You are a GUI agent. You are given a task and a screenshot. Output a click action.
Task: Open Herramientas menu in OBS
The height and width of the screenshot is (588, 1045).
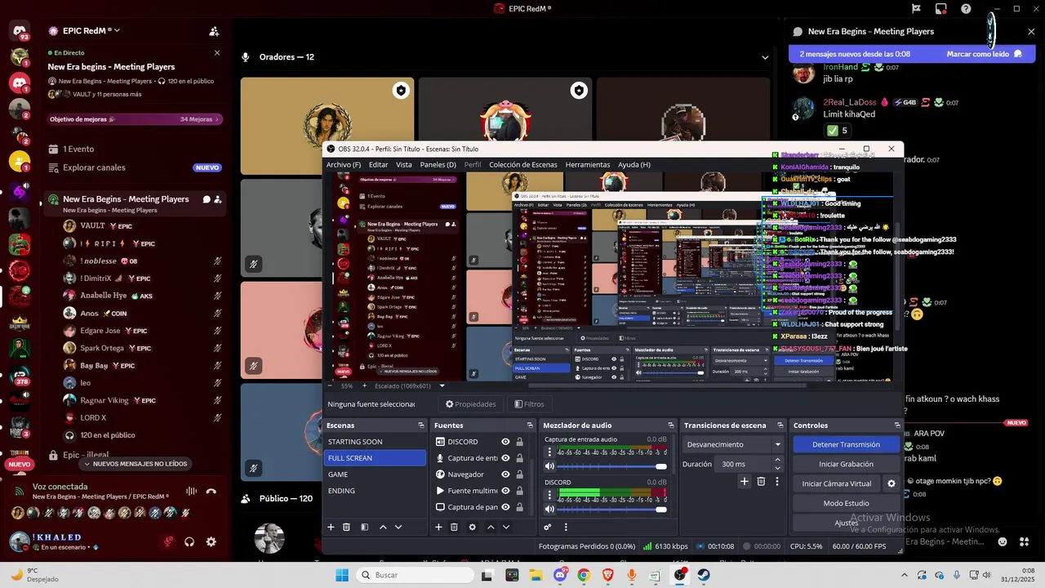click(588, 165)
